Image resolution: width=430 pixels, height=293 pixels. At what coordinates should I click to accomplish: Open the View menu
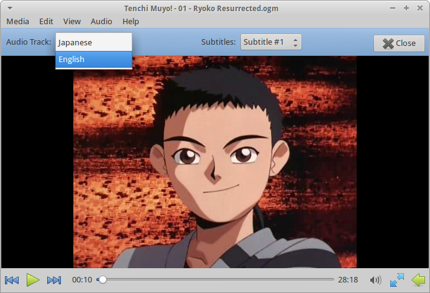tap(72, 21)
